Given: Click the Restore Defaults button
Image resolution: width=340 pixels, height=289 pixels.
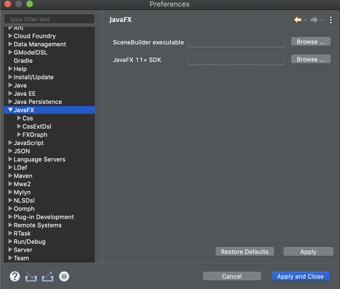Looking at the screenshot, I should point(245,252).
